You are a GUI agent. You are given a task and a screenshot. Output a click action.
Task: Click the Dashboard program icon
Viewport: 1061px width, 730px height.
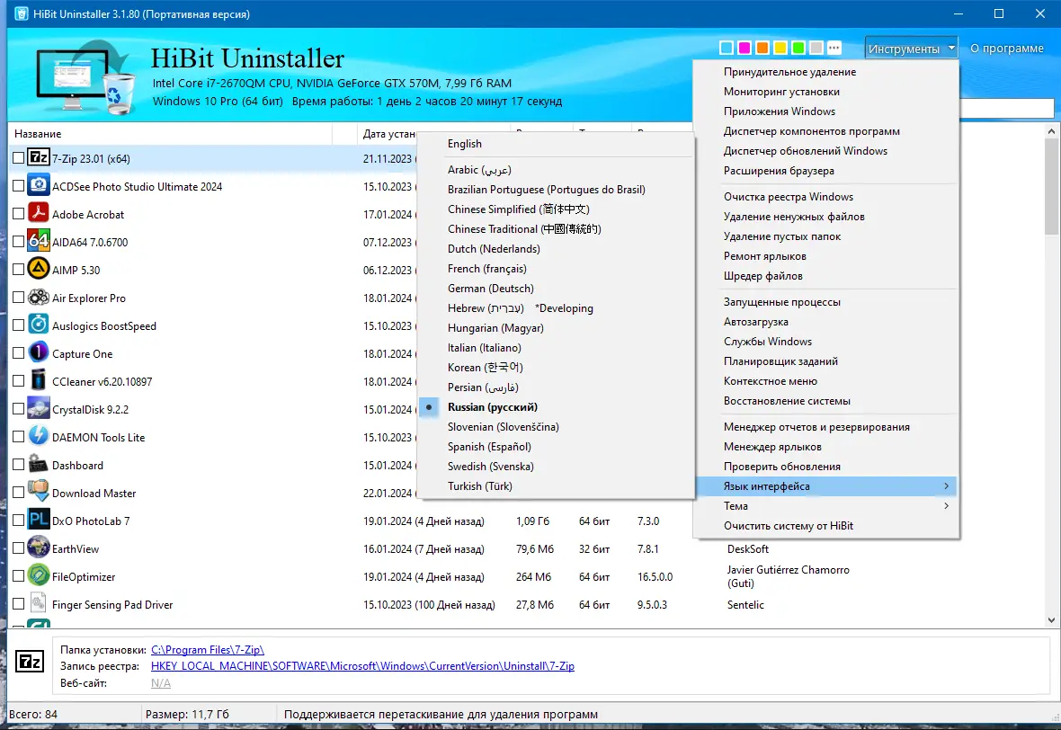pyautogui.click(x=39, y=465)
